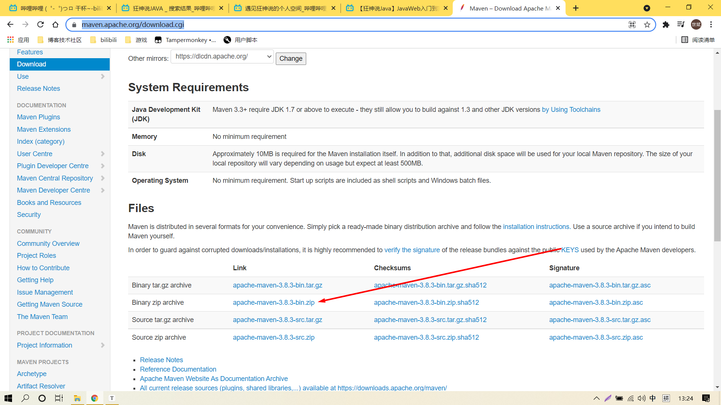This screenshot has height=405, width=721.
Task: Open the notification center icon
Action: click(x=706, y=398)
